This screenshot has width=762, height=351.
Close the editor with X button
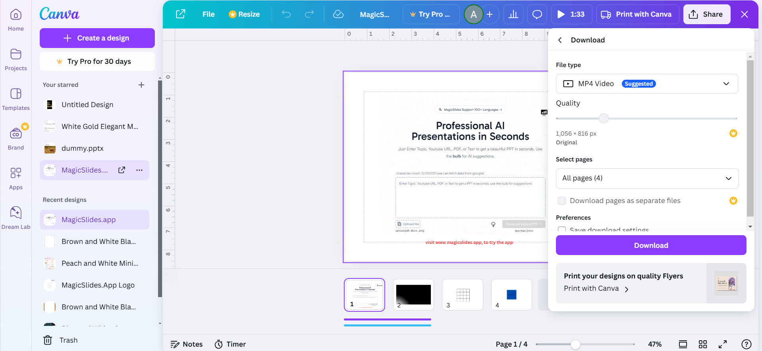coord(745,14)
